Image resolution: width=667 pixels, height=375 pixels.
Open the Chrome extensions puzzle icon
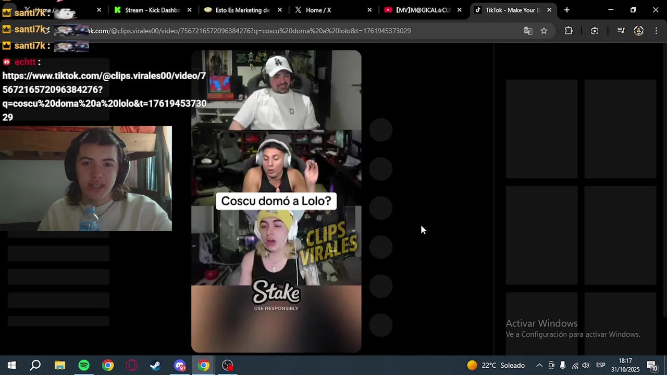click(x=569, y=31)
